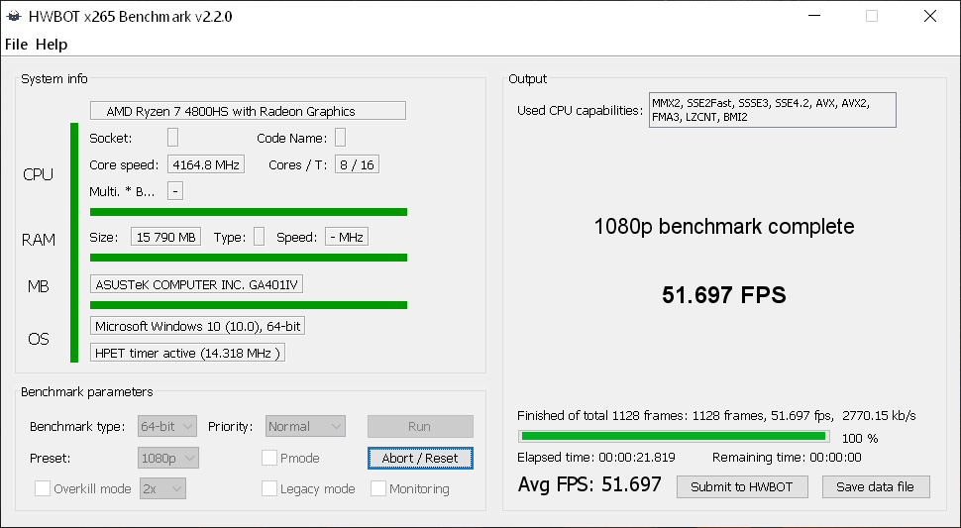Enable the Legacy mode checkbox
This screenshot has width=961, height=528.
point(269,488)
